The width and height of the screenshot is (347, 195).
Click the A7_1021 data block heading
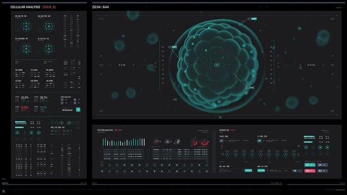click(18, 81)
